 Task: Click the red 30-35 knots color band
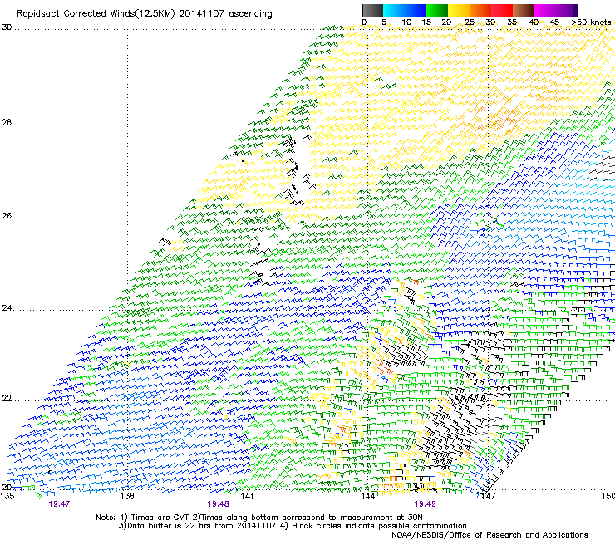[502, 10]
